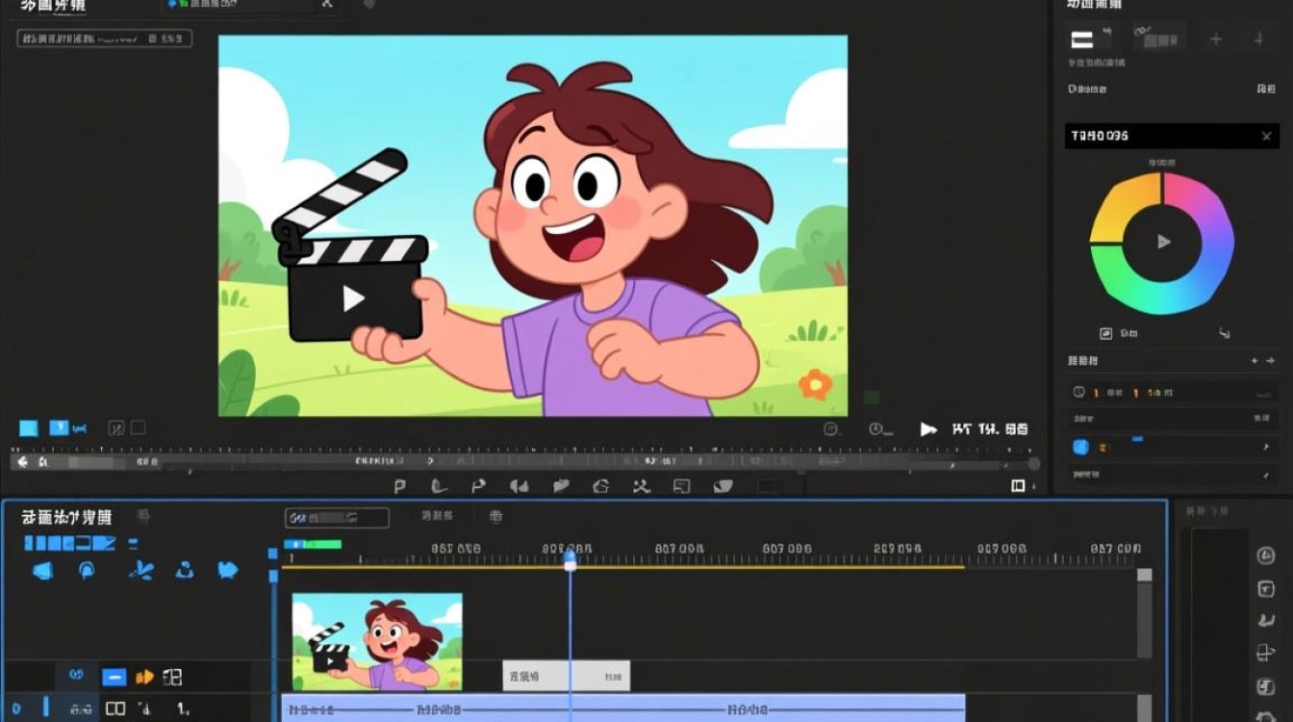Click the timeline header label right of the timecode field
Viewport: 1293px width, 722px height.
(x=437, y=517)
